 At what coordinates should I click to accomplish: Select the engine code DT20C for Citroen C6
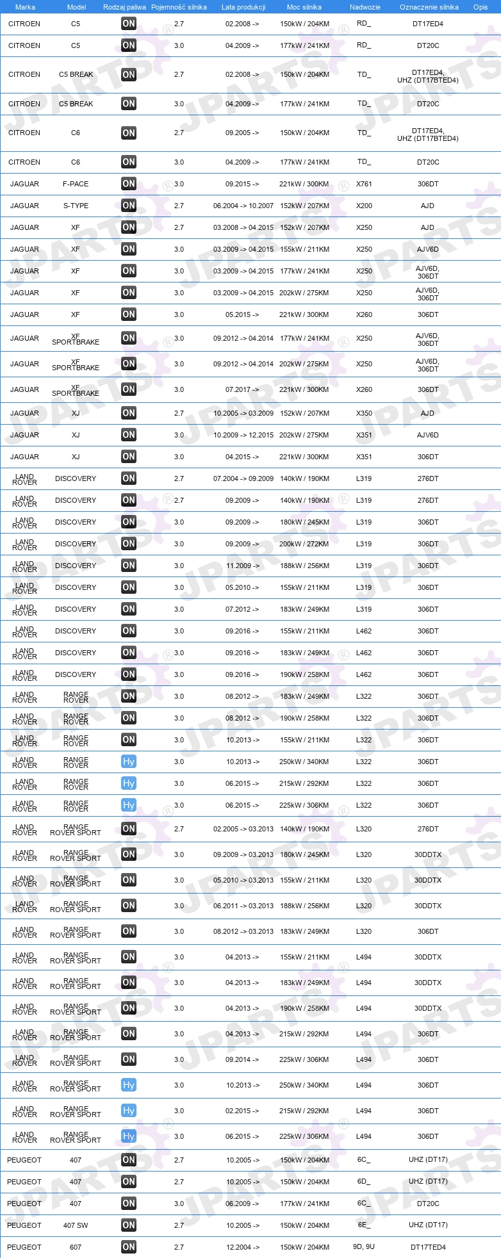pyautogui.click(x=428, y=162)
